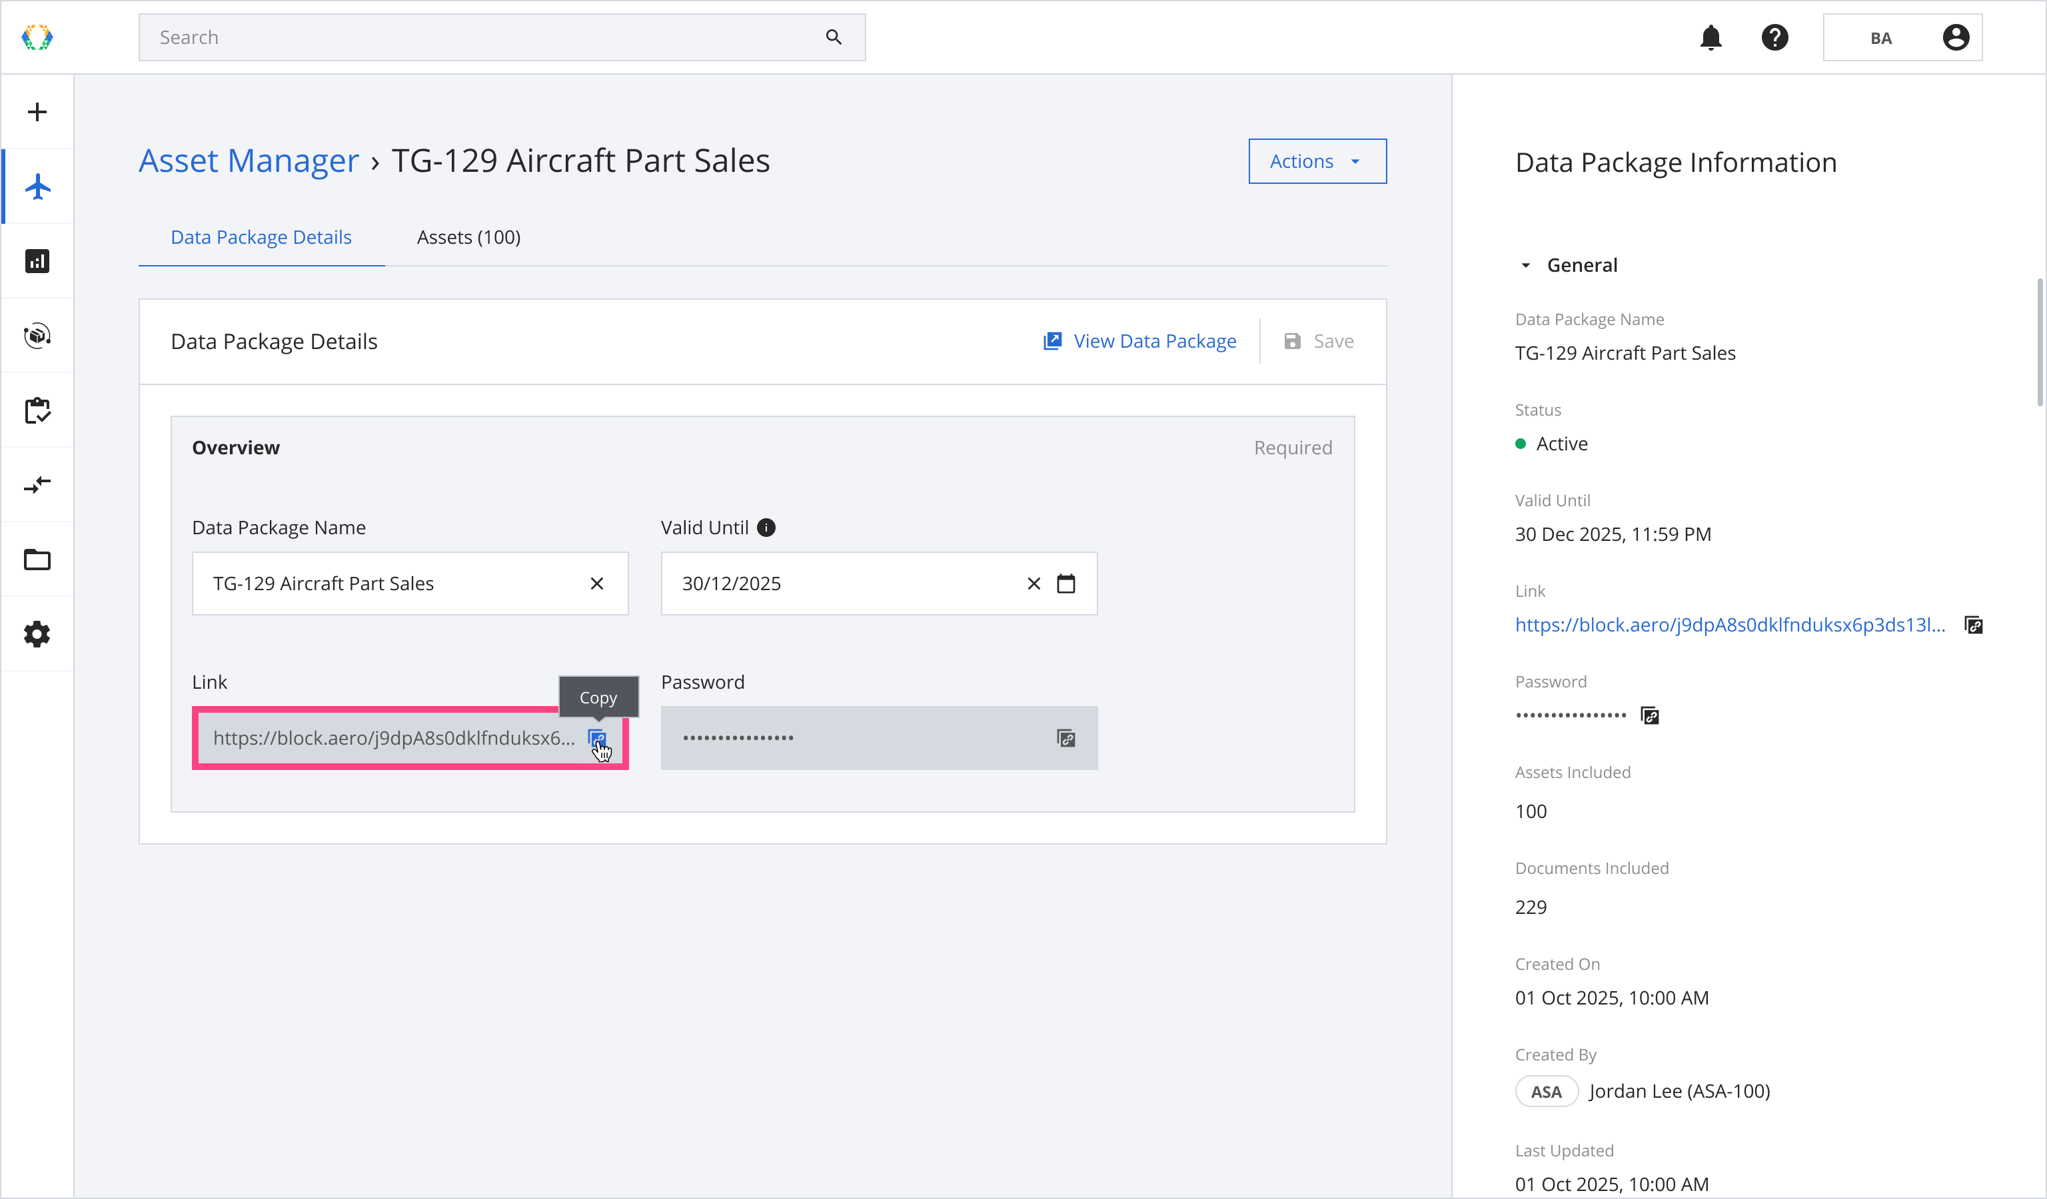Clear the Data Package Name field
The image size is (2047, 1199).
597,584
